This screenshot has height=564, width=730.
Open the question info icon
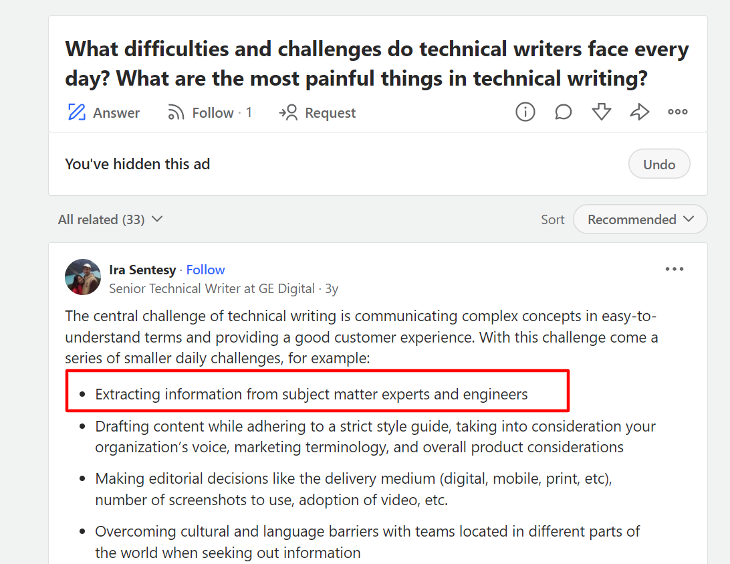point(525,112)
